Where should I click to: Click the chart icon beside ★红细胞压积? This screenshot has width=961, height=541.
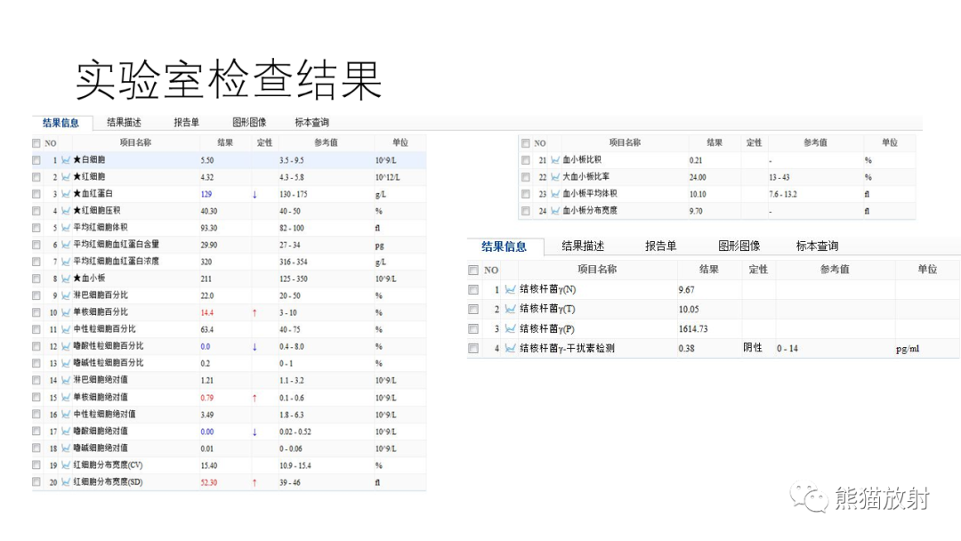pos(66,211)
